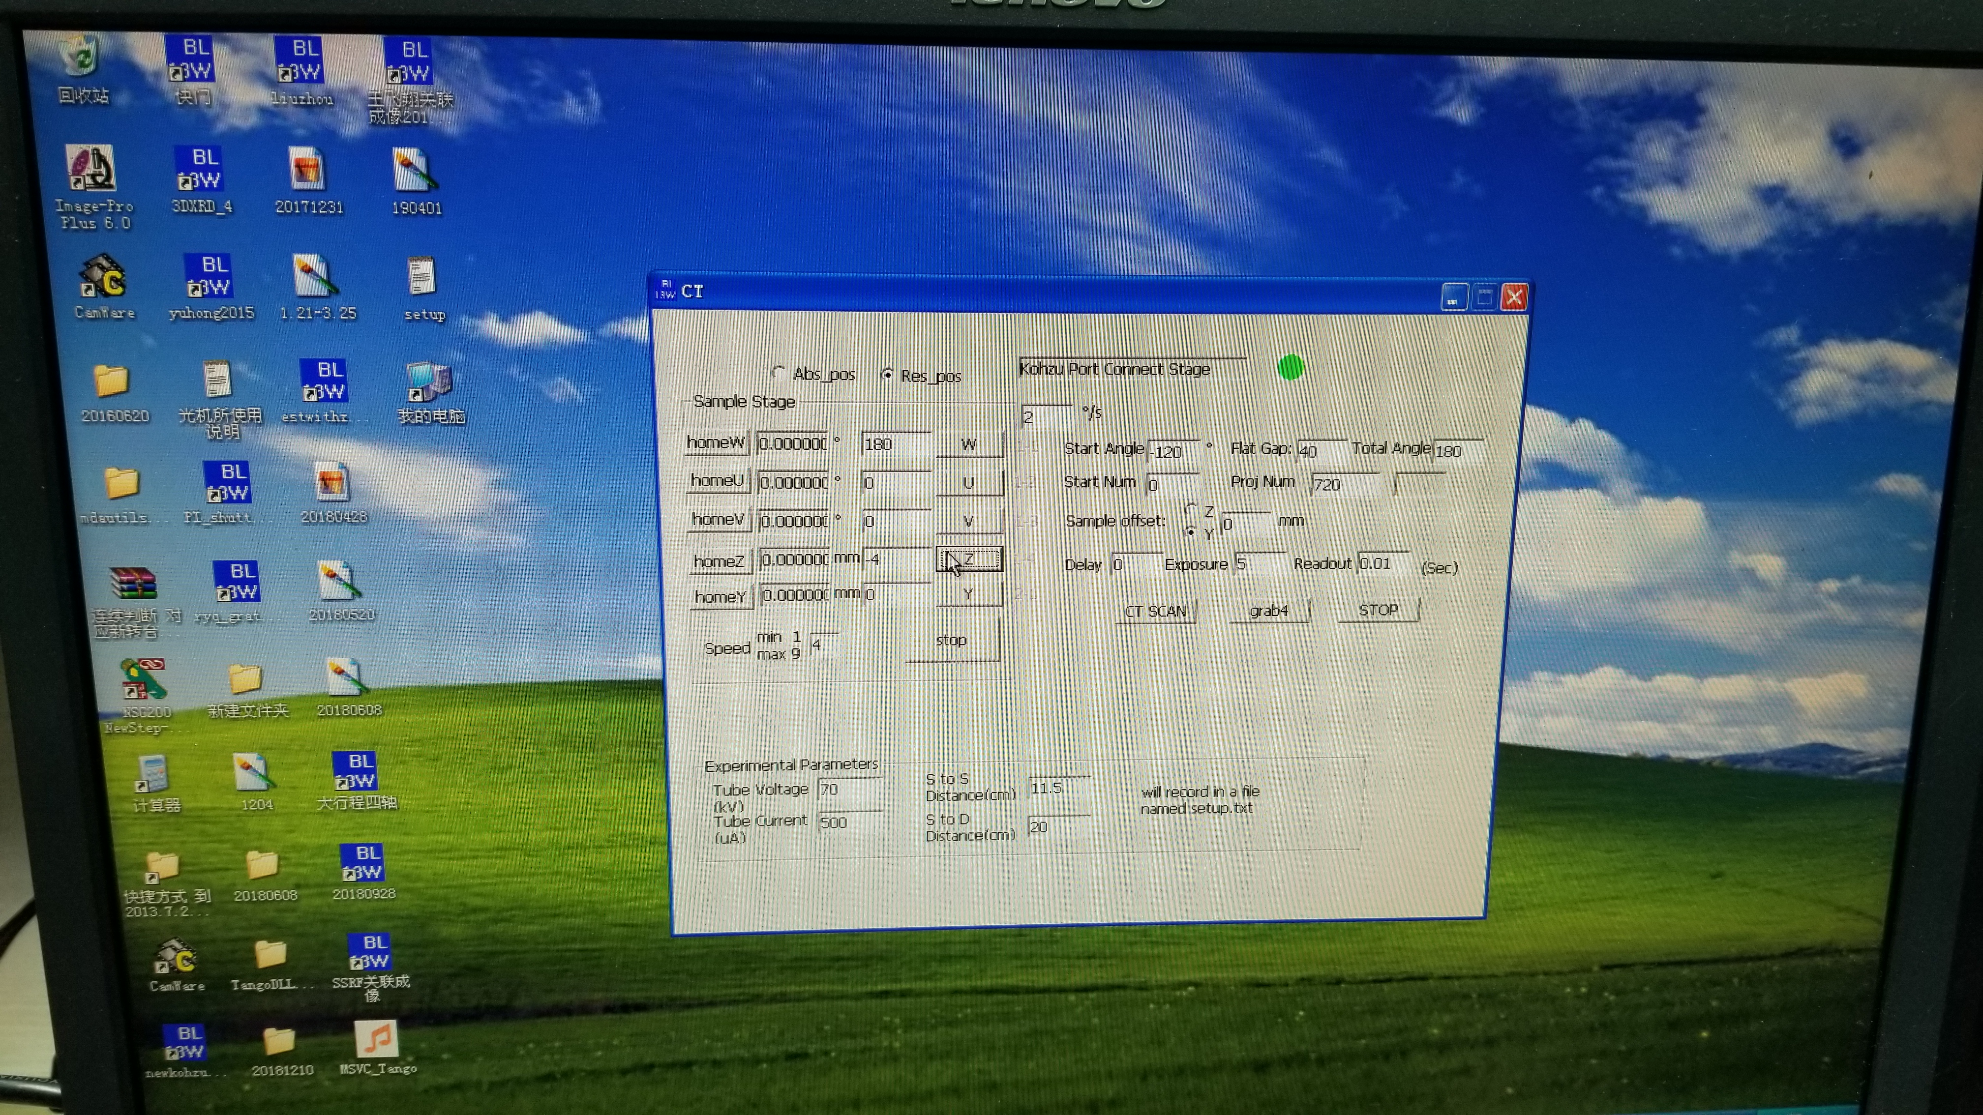Open the MSVC_Tango music file icon
Image resolution: width=1983 pixels, height=1115 pixels.
tap(376, 1040)
